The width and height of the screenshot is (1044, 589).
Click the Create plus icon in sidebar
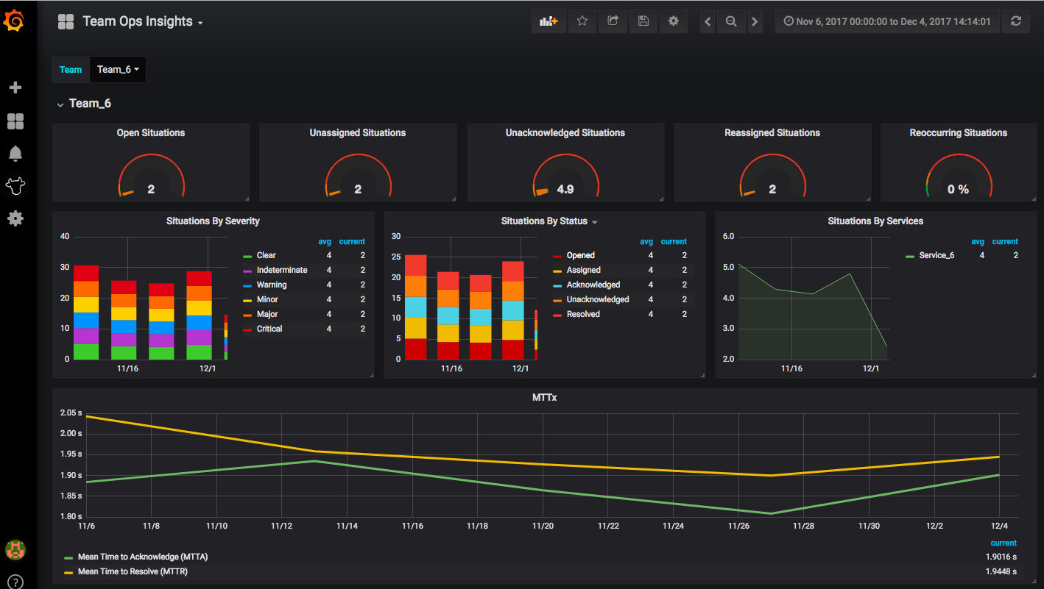[15, 88]
